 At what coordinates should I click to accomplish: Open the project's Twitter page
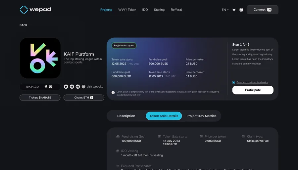[66, 87]
